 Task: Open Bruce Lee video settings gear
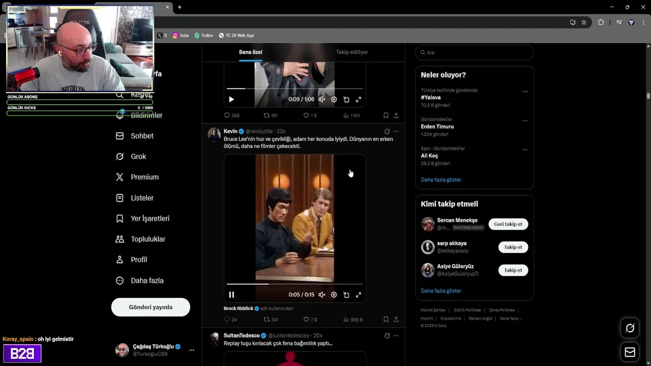334,295
